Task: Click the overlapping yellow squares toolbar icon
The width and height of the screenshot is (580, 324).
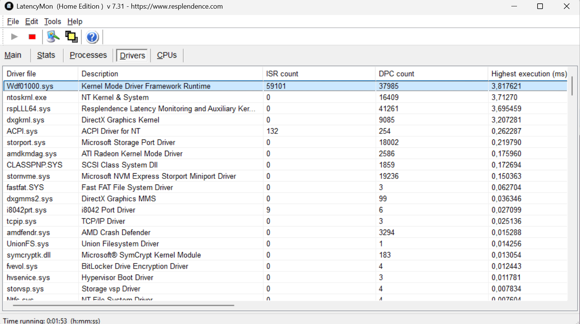Action: click(x=71, y=37)
